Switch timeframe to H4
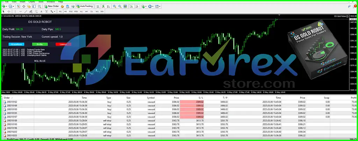This screenshot has width=358, height=141. [86, 12]
